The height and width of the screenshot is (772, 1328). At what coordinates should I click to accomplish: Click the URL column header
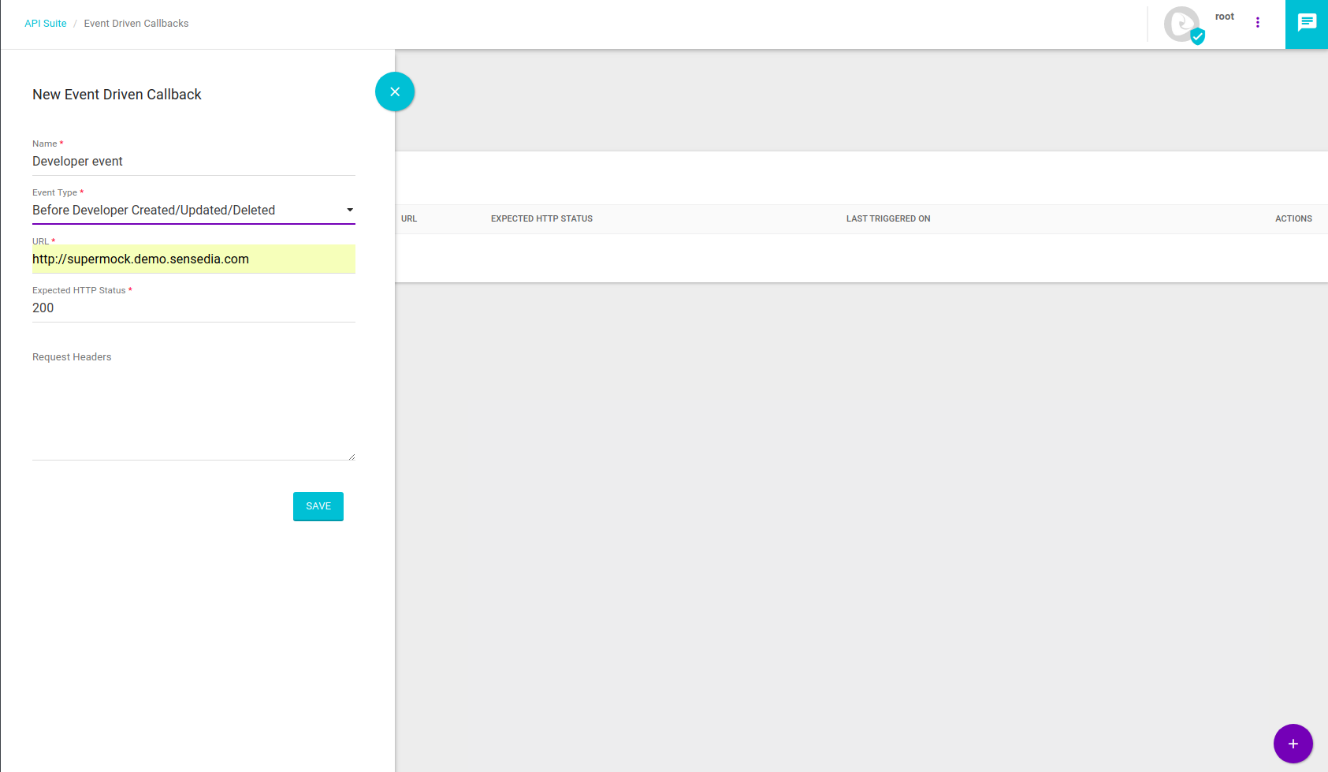click(409, 218)
